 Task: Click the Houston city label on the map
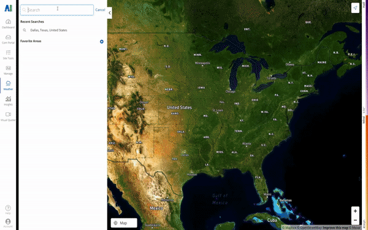[x=192, y=174]
